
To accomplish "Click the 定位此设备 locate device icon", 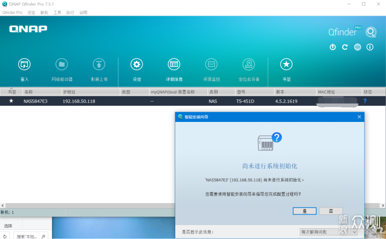I will click(249, 64).
